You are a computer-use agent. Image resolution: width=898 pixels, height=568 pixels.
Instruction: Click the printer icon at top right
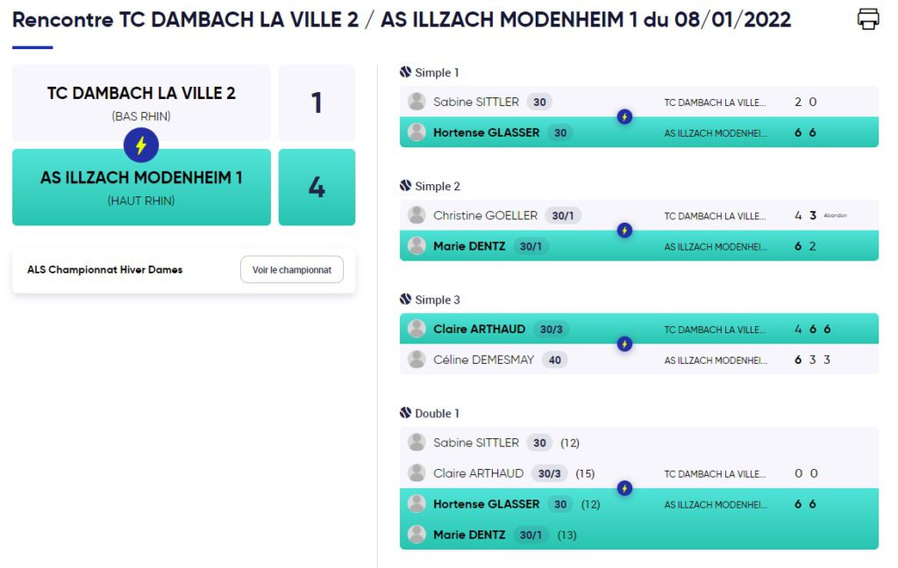tap(867, 19)
